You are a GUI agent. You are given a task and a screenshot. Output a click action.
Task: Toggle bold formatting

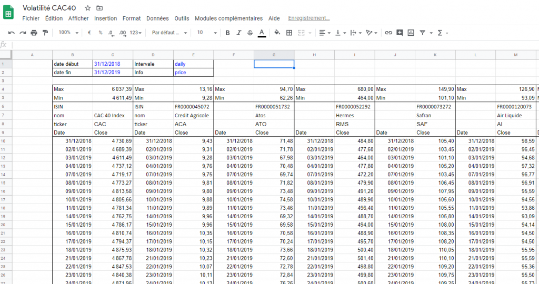coord(227,33)
